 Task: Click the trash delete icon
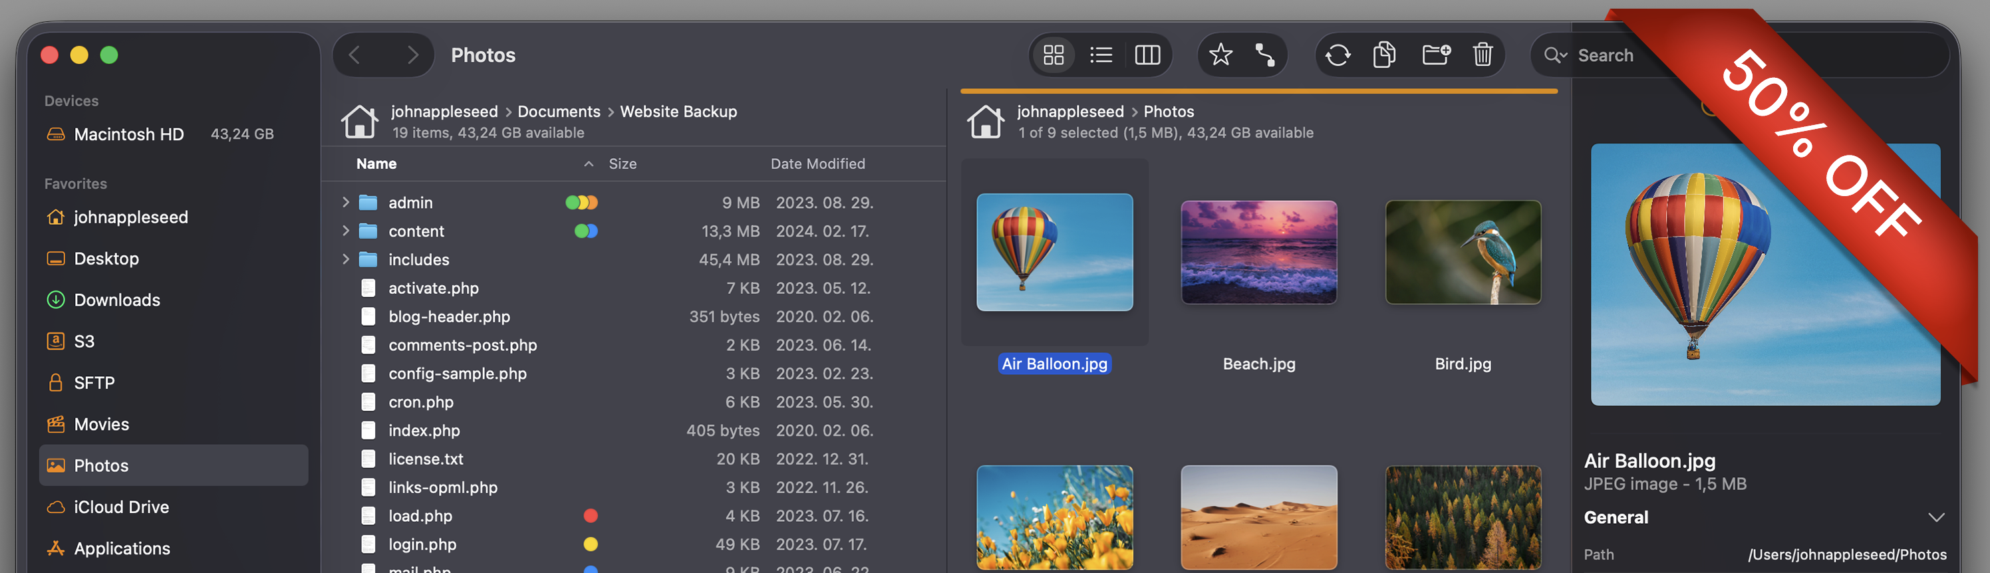(x=1482, y=55)
